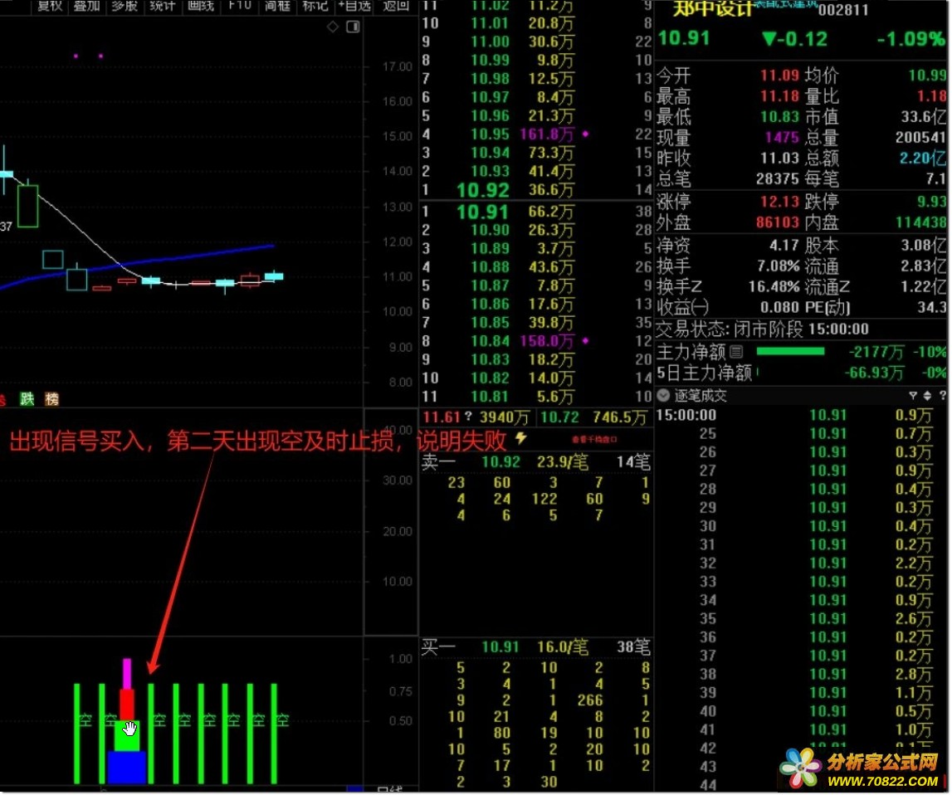Screen dimensions: 952x795
Task: Click stock code 002811 in header
Action: point(842,10)
